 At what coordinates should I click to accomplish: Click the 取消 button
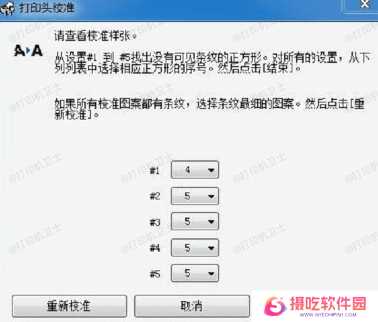click(192, 306)
